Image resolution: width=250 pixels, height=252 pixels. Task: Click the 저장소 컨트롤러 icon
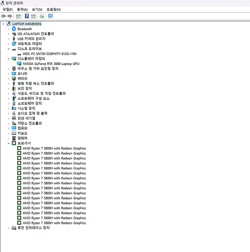coord(14,123)
